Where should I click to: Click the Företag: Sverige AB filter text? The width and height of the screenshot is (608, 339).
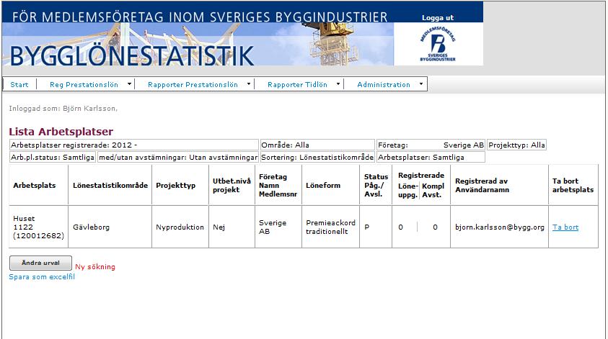pos(431,145)
